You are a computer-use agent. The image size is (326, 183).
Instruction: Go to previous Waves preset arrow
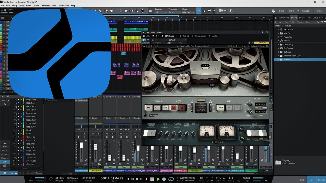coord(234,46)
